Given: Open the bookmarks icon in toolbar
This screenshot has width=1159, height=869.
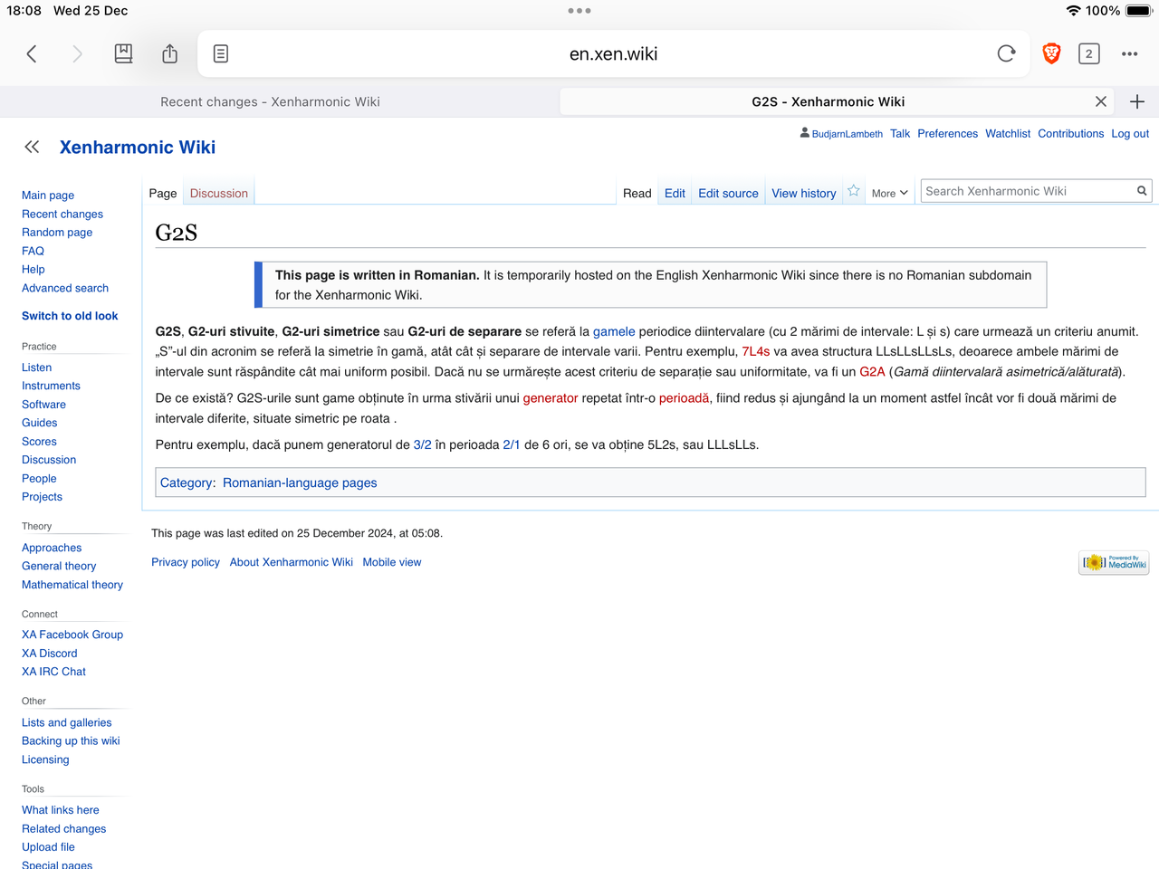Looking at the screenshot, I should click(x=123, y=54).
